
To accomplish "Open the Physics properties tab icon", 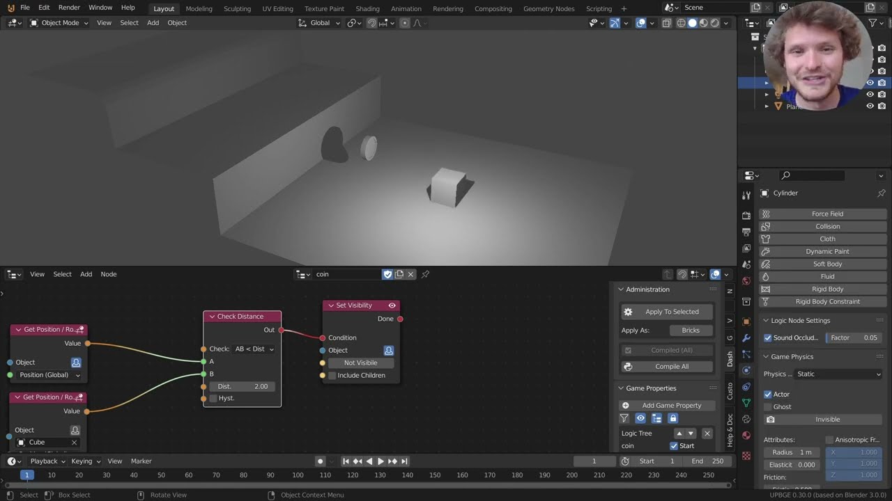I will (x=746, y=370).
